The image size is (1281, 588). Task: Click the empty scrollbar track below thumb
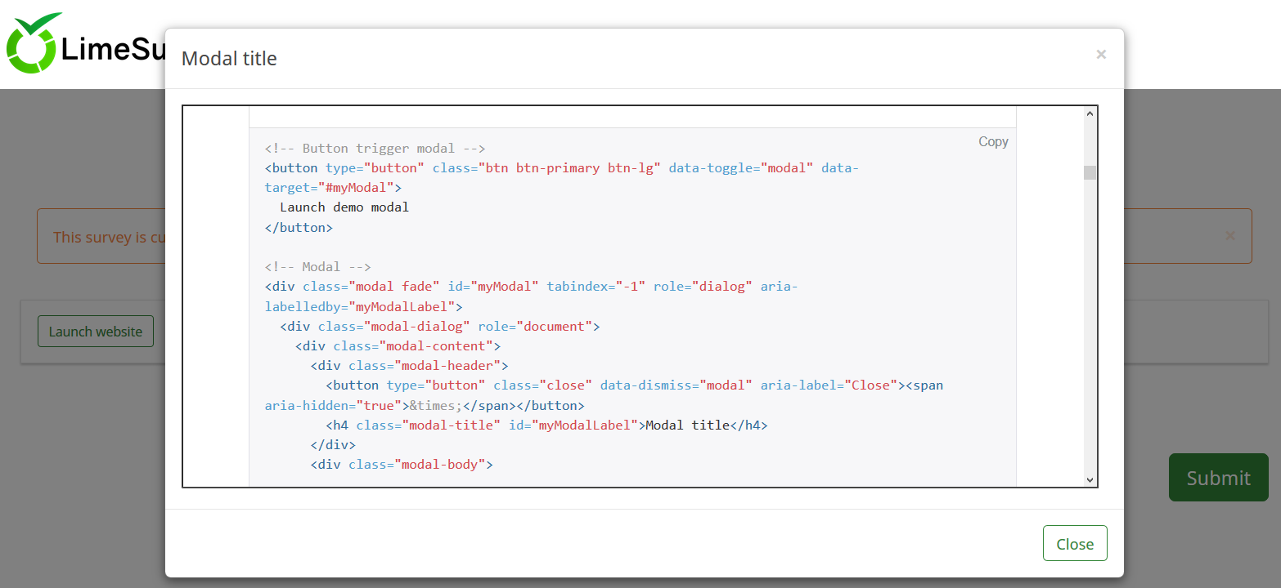[1090, 327]
